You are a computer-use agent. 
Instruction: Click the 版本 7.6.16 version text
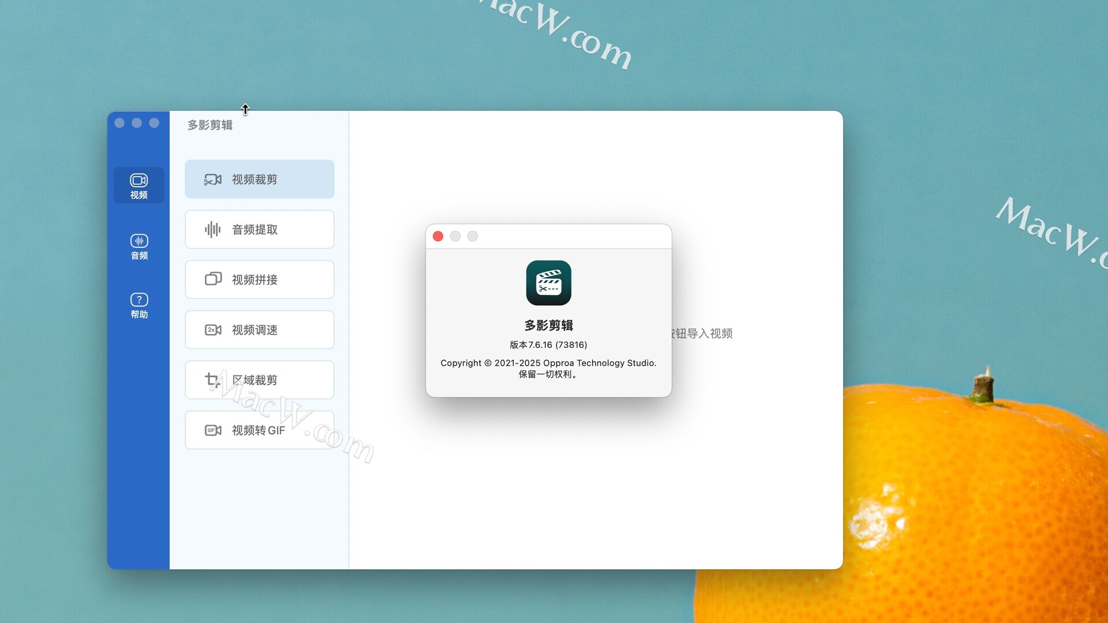pyautogui.click(x=548, y=345)
